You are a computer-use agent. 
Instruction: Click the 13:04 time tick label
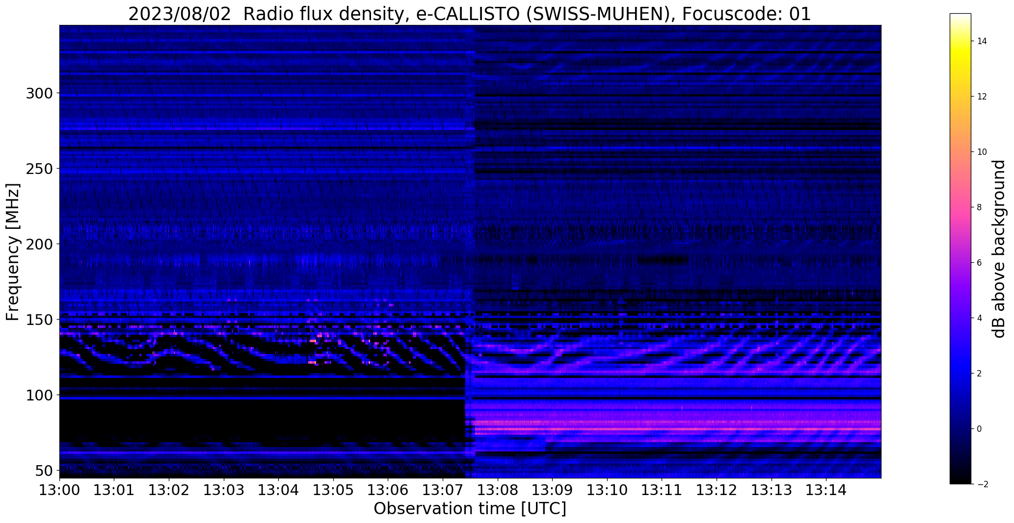tap(279, 489)
